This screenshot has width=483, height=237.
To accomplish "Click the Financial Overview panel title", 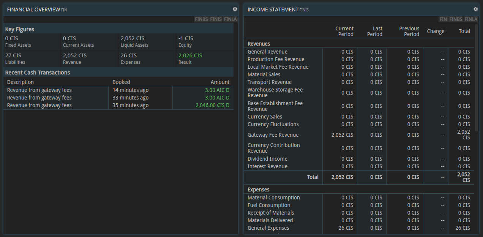I will coord(33,9).
